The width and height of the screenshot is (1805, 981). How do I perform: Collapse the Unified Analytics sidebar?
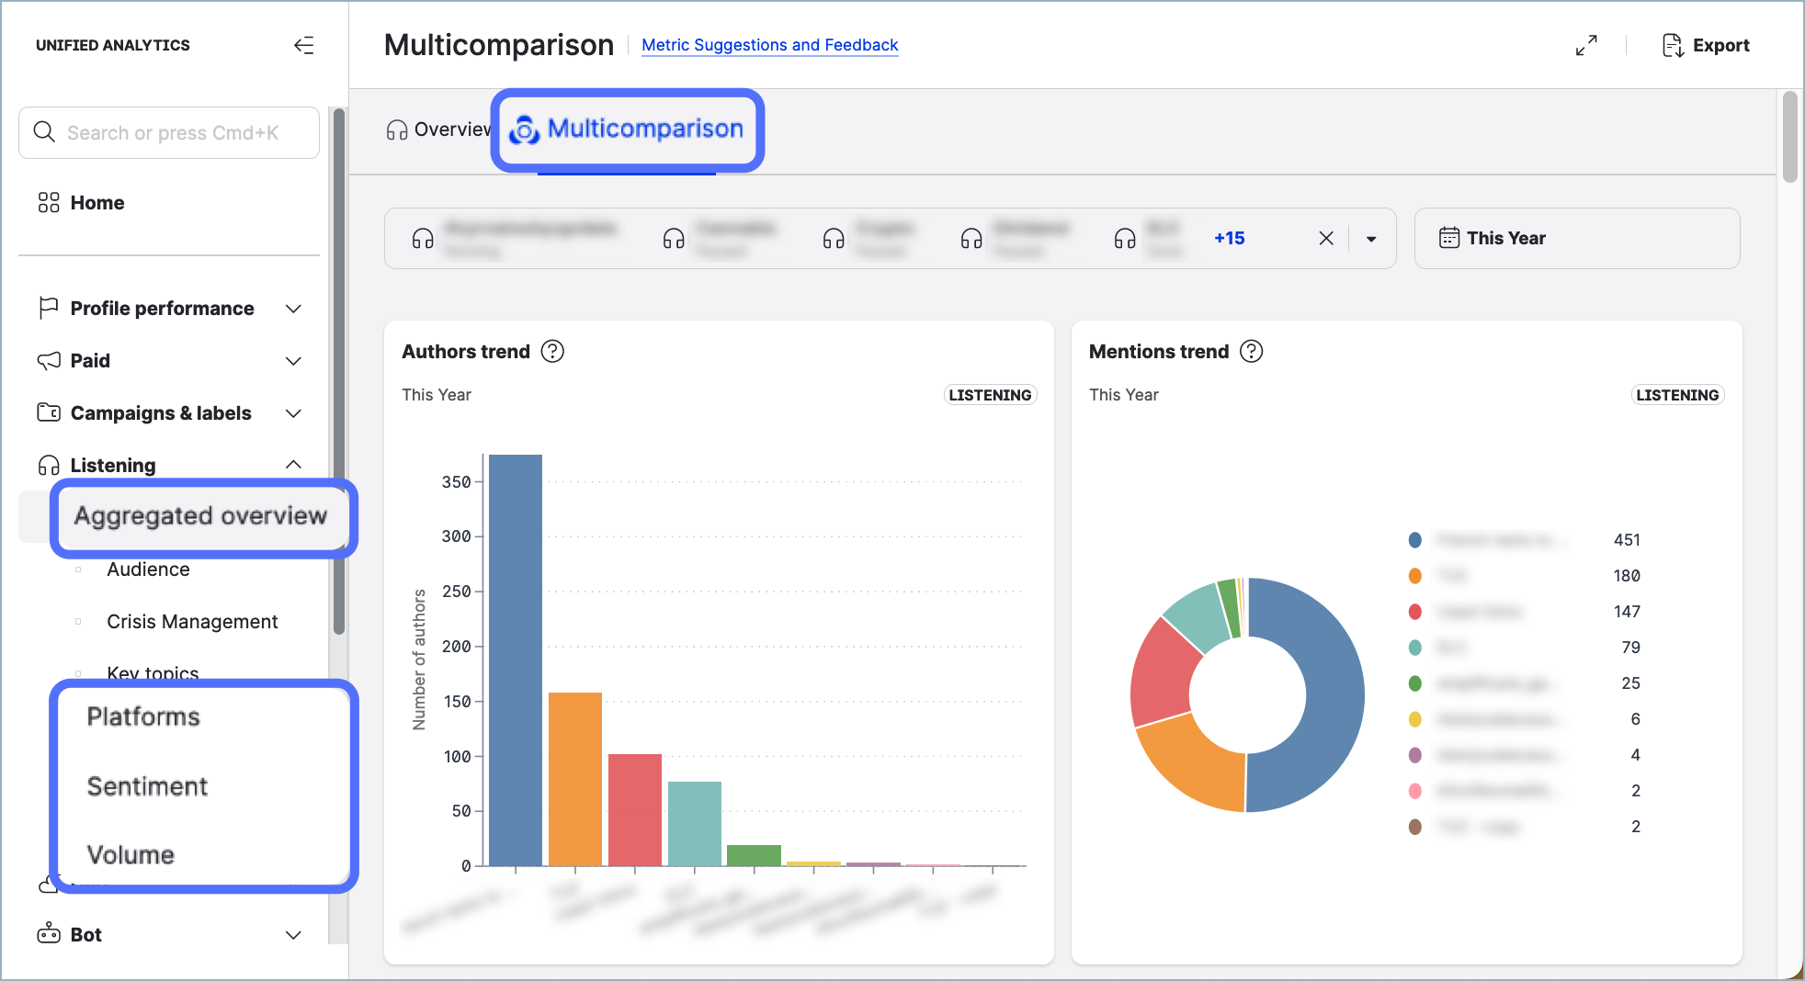click(x=303, y=45)
